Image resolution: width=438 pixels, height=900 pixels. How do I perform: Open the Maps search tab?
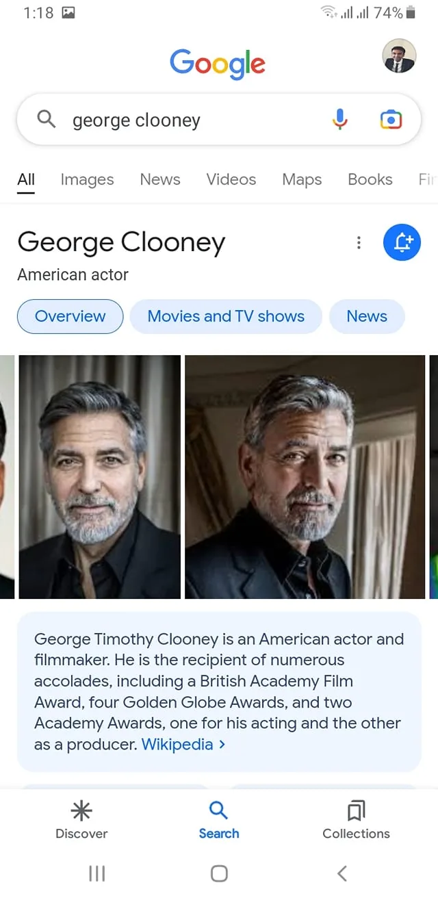(301, 179)
